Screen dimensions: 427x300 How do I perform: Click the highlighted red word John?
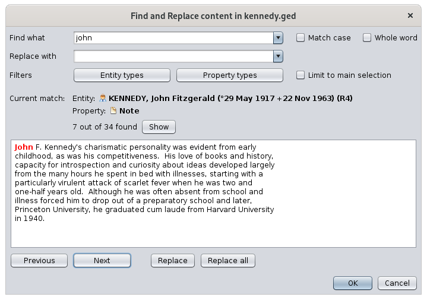point(24,147)
